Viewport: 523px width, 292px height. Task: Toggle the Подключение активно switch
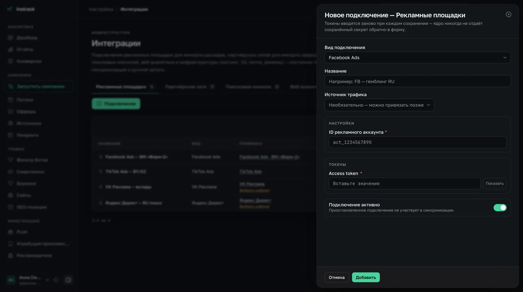click(x=500, y=208)
